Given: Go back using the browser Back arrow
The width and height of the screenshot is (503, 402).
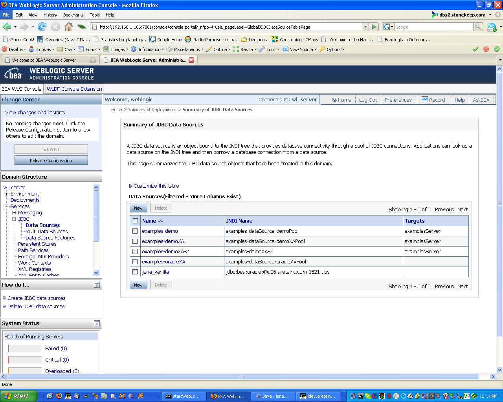Looking at the screenshot, I should click(x=7, y=27).
